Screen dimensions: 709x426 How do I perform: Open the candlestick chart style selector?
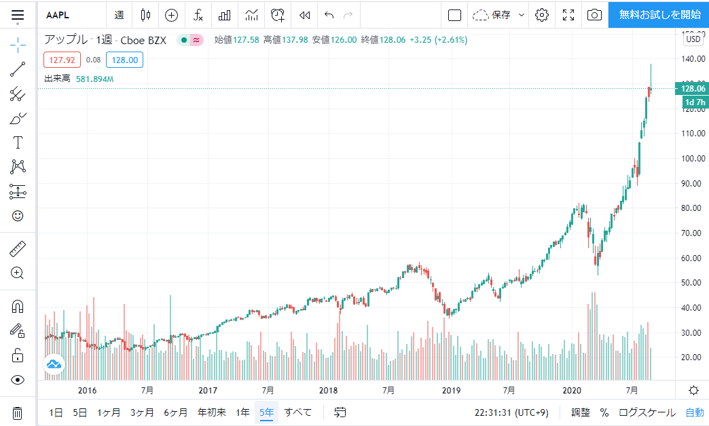click(x=145, y=15)
